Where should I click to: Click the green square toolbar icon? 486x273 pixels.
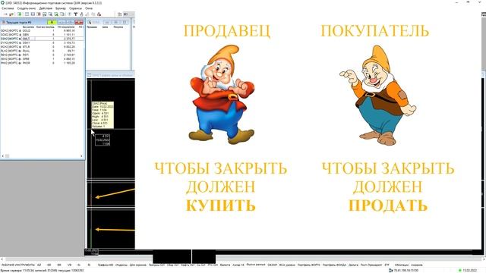click(x=20, y=14)
